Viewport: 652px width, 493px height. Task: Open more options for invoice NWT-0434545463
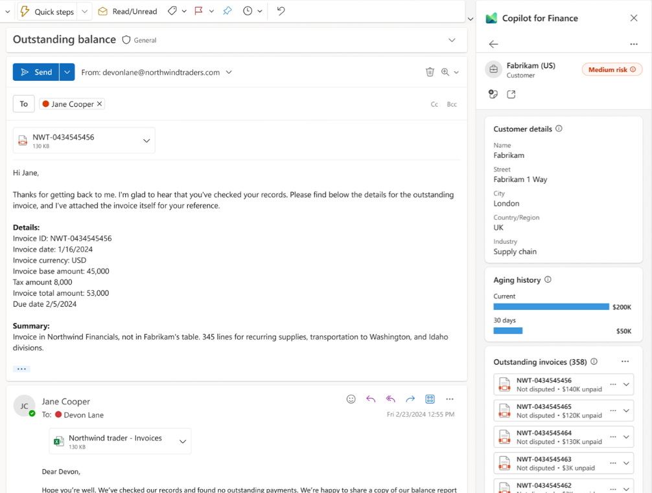(x=613, y=463)
